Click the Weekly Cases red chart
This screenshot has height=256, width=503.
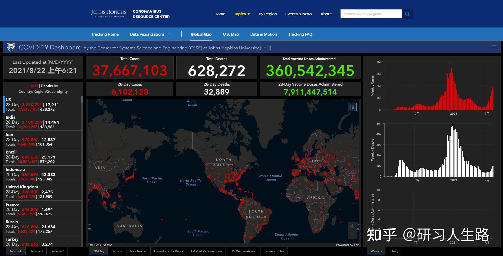click(x=439, y=86)
